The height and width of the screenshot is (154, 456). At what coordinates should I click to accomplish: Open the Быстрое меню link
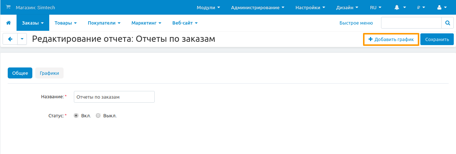point(356,23)
